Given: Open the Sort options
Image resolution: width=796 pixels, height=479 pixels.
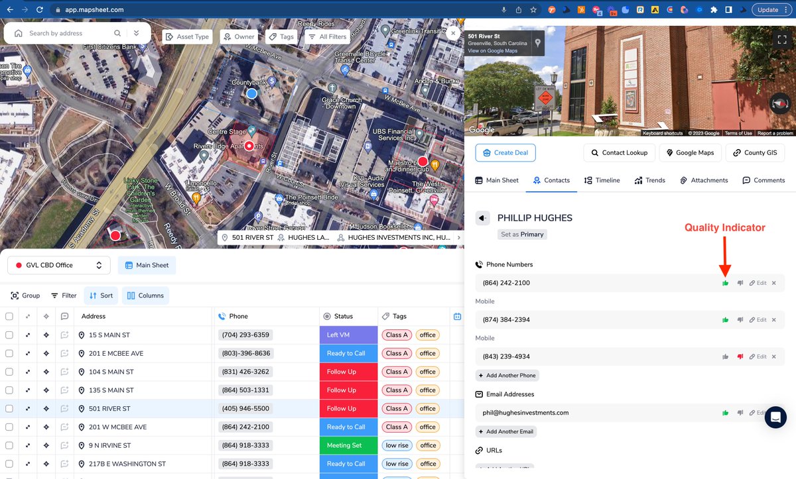Looking at the screenshot, I should tap(101, 295).
